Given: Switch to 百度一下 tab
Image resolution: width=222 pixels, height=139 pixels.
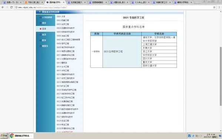Looking at the screenshot, I should (x=13, y=2).
